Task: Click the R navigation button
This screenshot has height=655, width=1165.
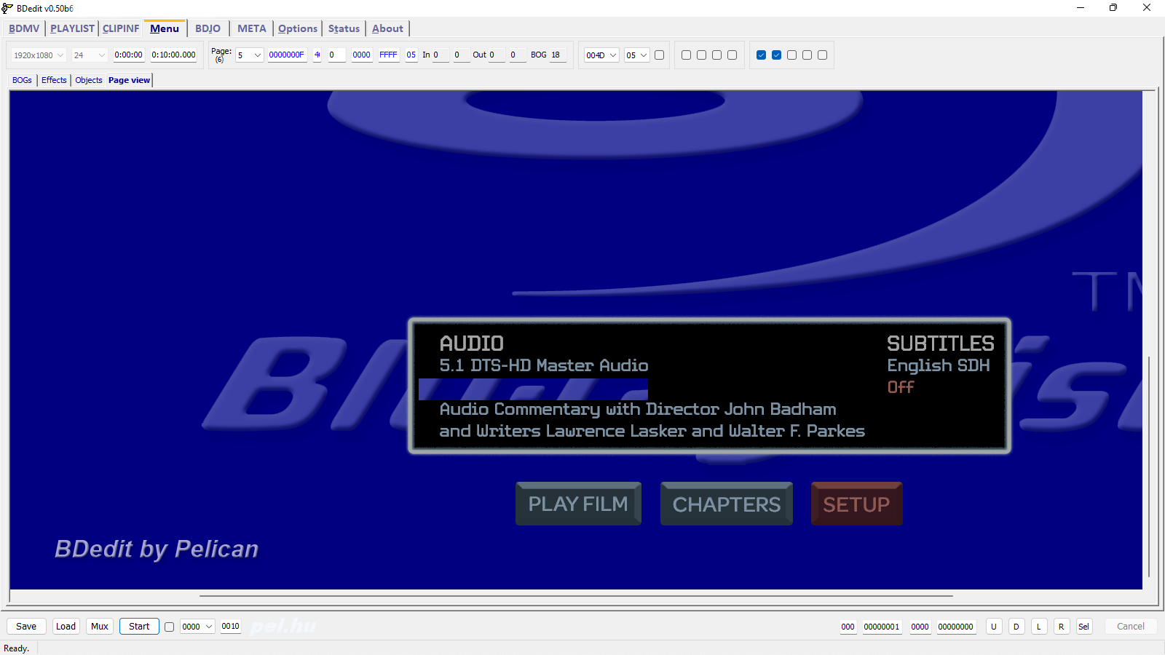Action: [1062, 627]
